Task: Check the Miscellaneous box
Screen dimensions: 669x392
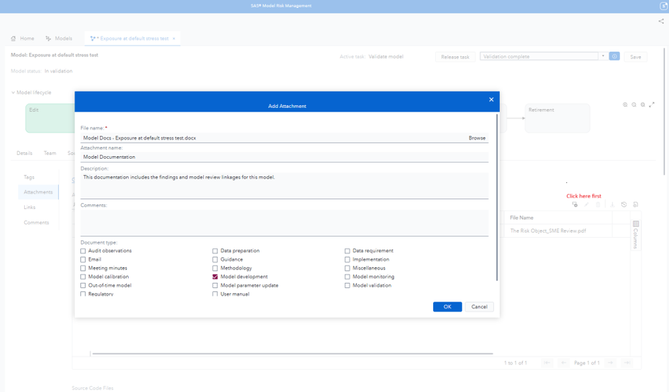Action: click(x=347, y=268)
